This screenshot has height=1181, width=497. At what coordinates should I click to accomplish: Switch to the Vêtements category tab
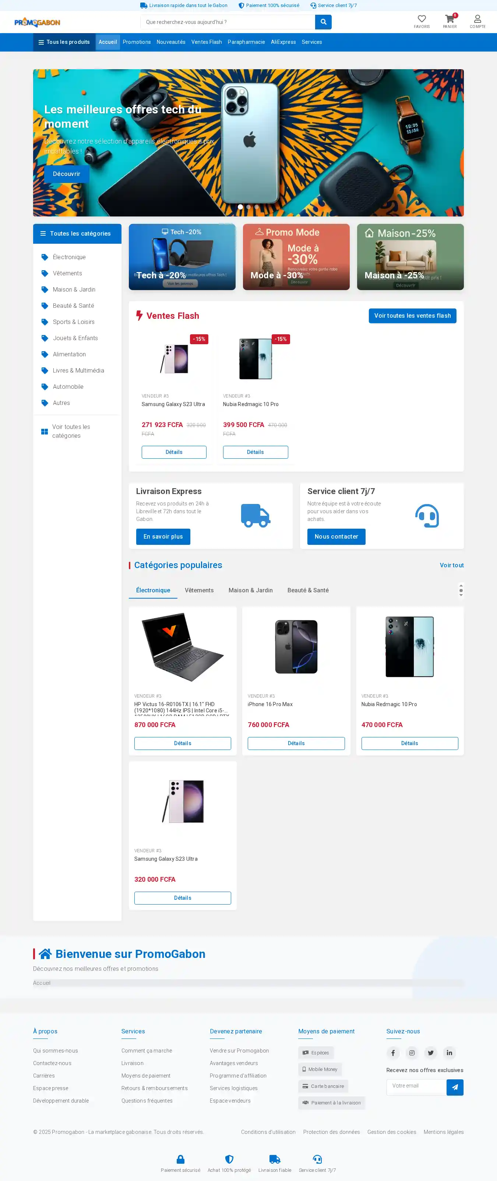tap(199, 590)
